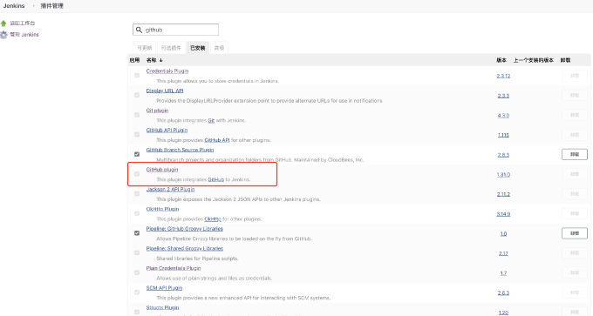Click version 2.17 link

tap(503, 253)
